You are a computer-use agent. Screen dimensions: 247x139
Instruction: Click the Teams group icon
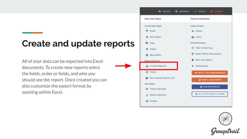tap(193, 31)
